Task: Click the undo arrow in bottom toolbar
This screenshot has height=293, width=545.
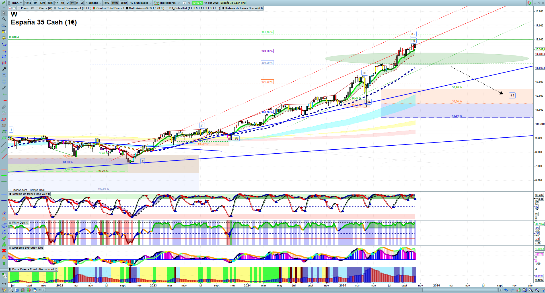Action: click(x=506, y=290)
